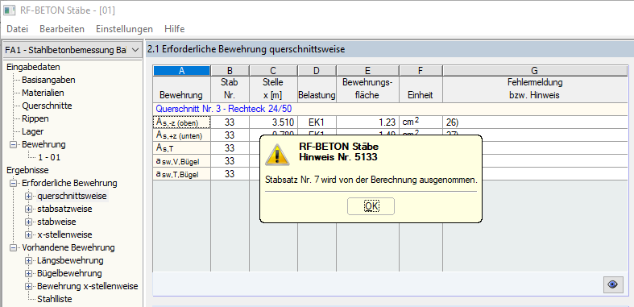The height and width of the screenshot is (307, 634).
Task: Expand the querschnittsweise node
Action: click(x=28, y=196)
